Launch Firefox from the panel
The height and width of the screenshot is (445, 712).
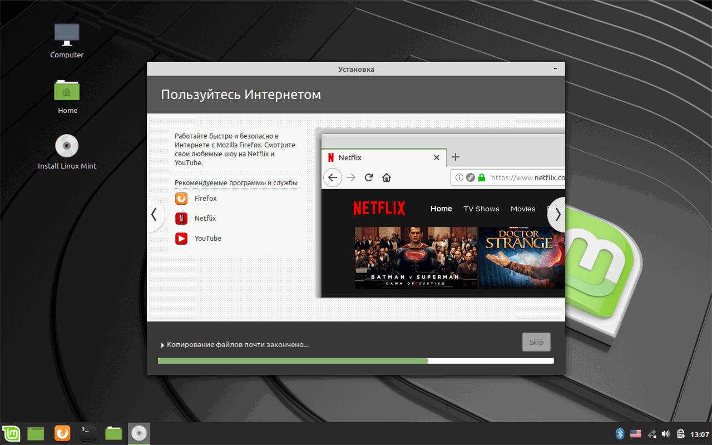coord(62,433)
